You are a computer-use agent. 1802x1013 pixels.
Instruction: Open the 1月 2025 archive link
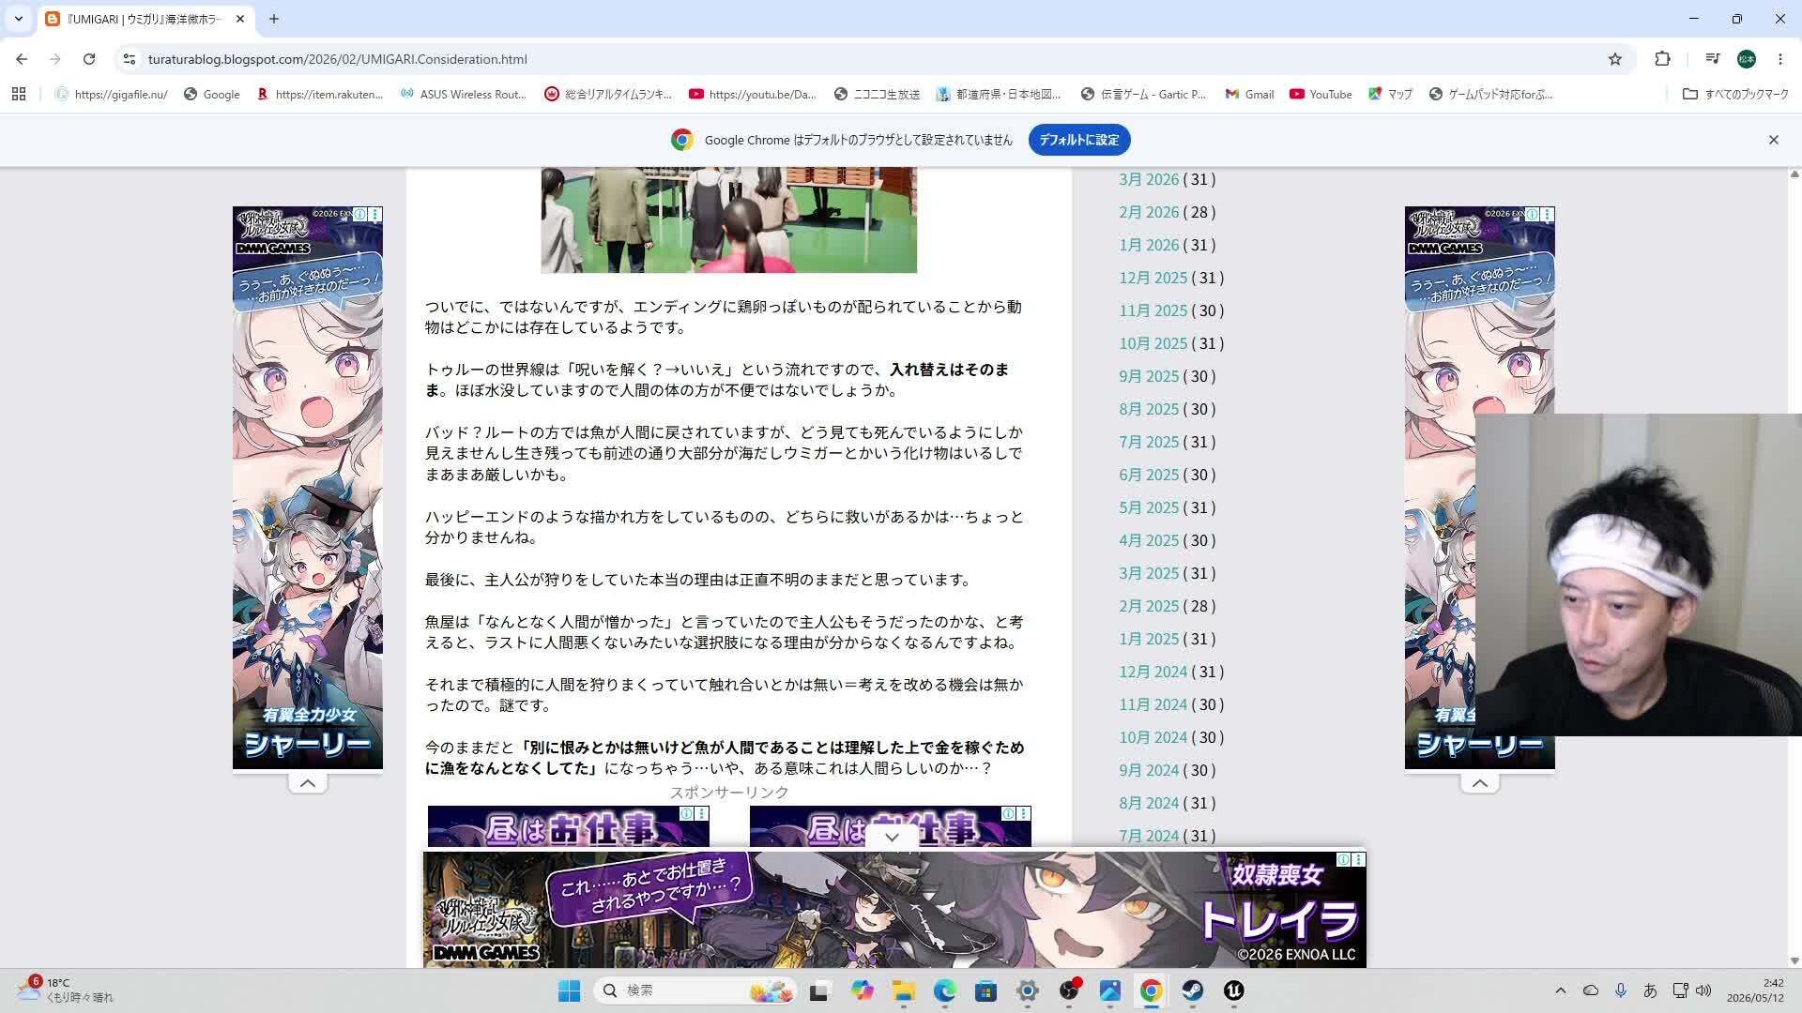coord(1149,639)
